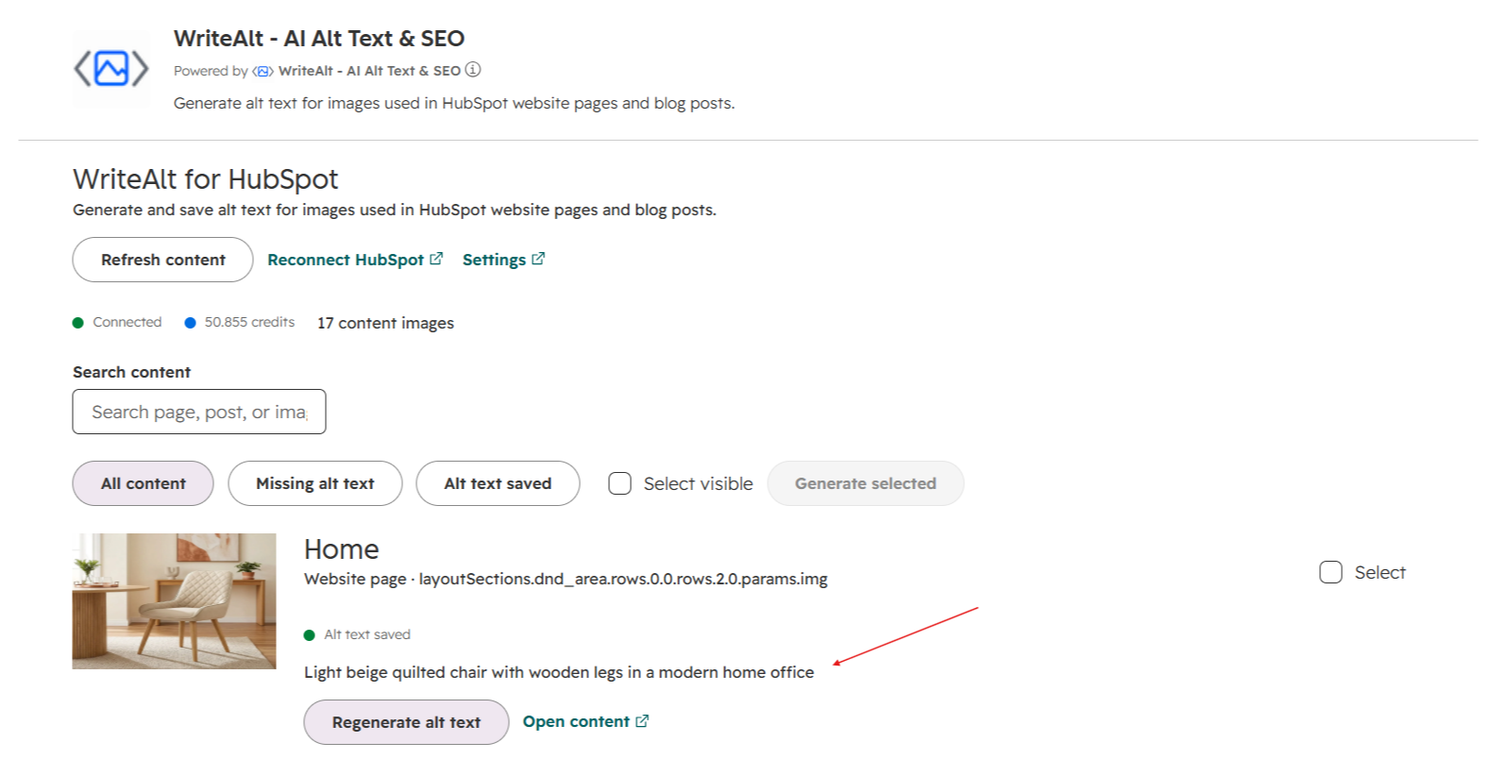Tick the Select checkbox for Home image

(x=1330, y=572)
